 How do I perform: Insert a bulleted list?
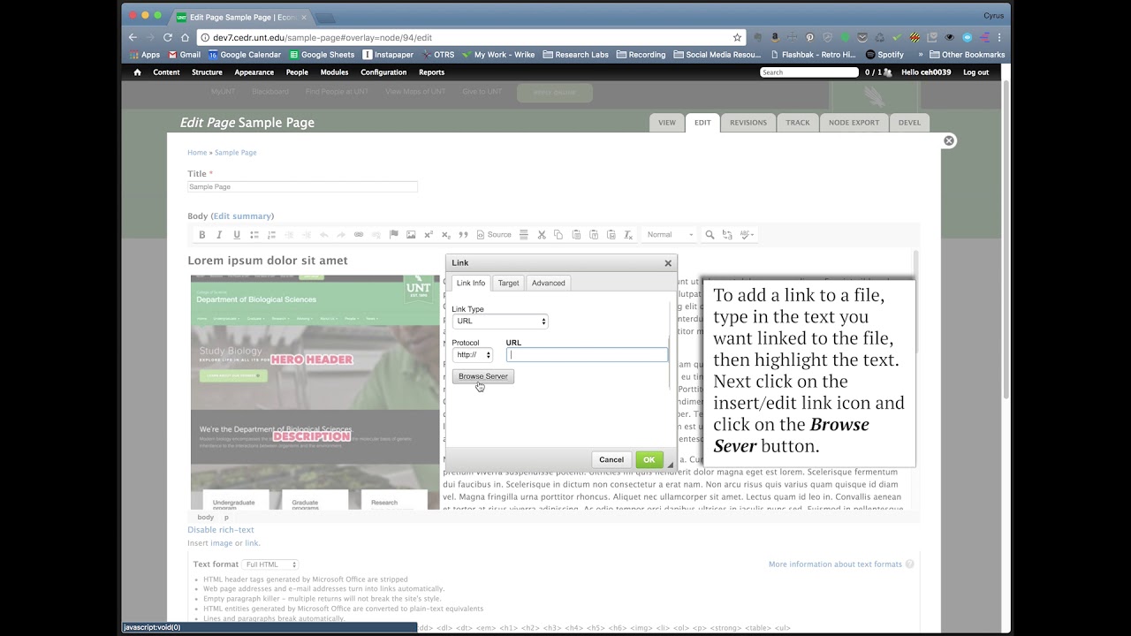[254, 235]
